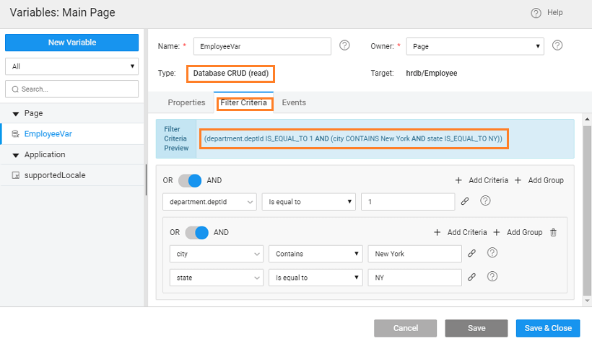Click the New Variable button
This screenshot has height=349, width=592.
tap(71, 43)
